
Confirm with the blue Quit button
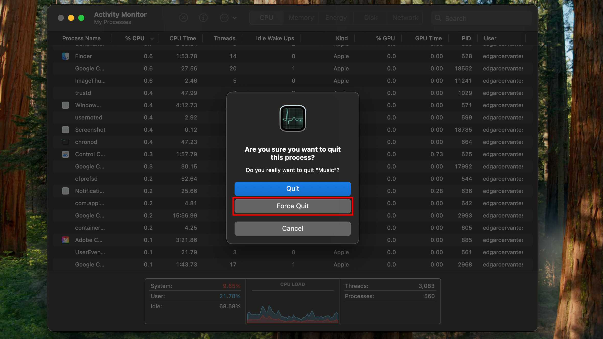tap(293, 189)
